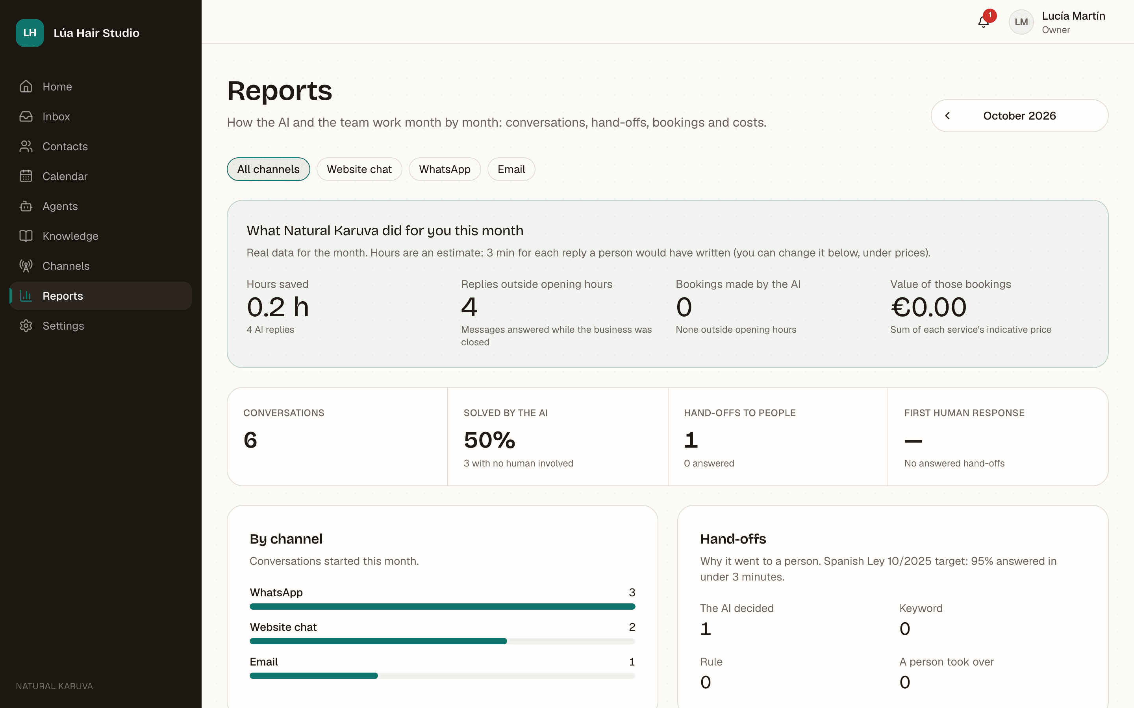Image resolution: width=1134 pixels, height=708 pixels.
Task: Click the "The AI decided" label
Action: coord(737,608)
